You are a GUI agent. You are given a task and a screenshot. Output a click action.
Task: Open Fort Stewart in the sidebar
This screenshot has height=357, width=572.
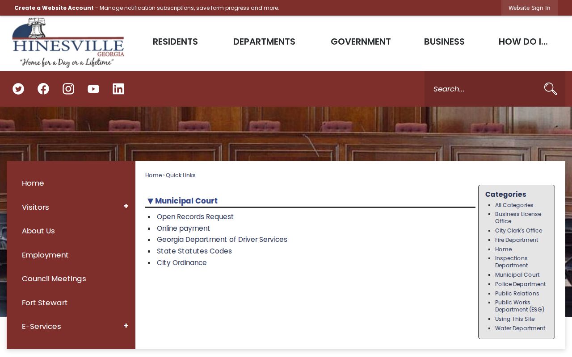(x=45, y=303)
